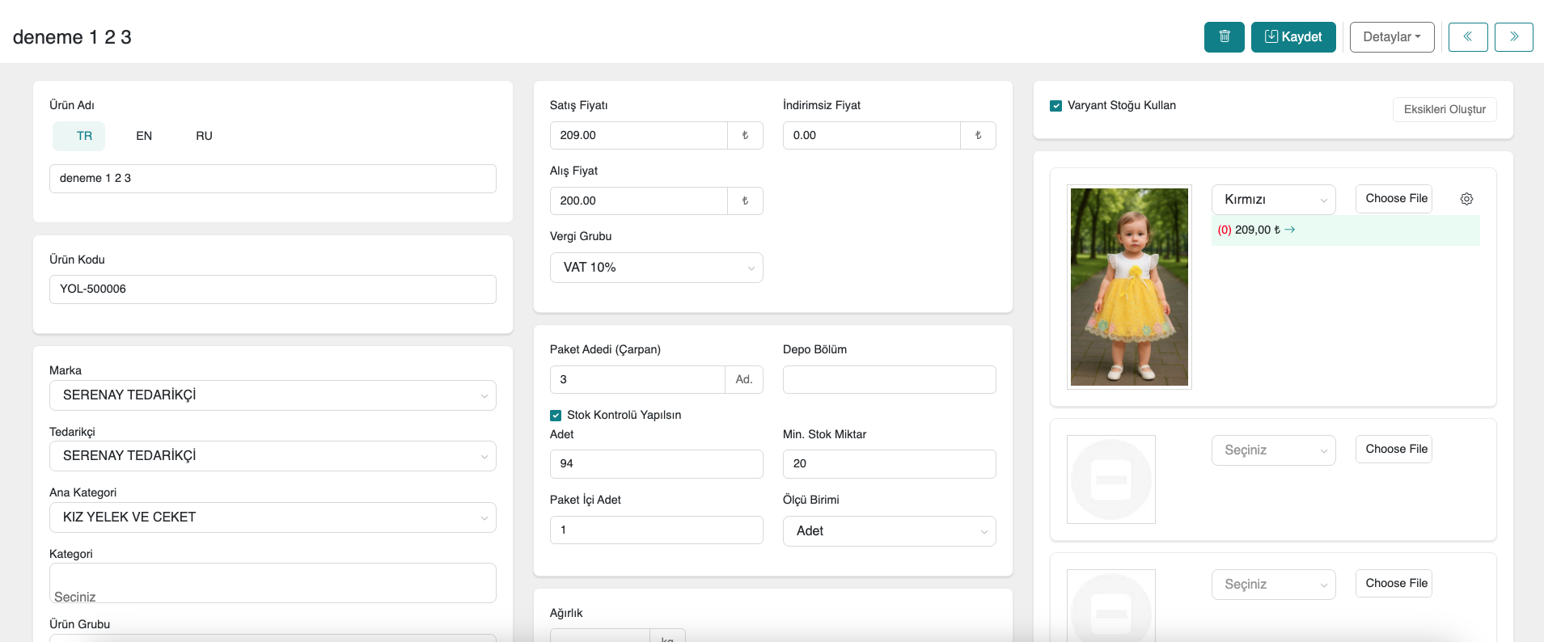Go to next product with double-right arrows
This screenshot has width=1544, height=642.
[1513, 37]
